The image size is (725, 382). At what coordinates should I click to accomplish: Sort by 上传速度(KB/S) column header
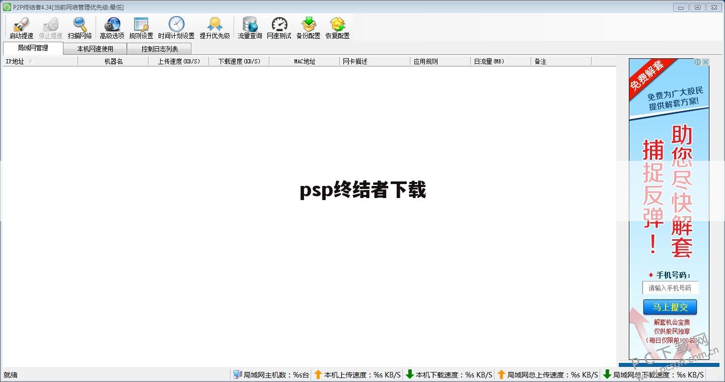point(179,61)
